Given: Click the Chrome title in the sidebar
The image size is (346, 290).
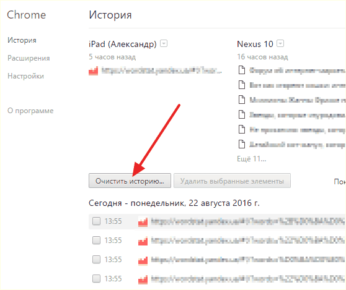Looking at the screenshot, I should pos(27,15).
